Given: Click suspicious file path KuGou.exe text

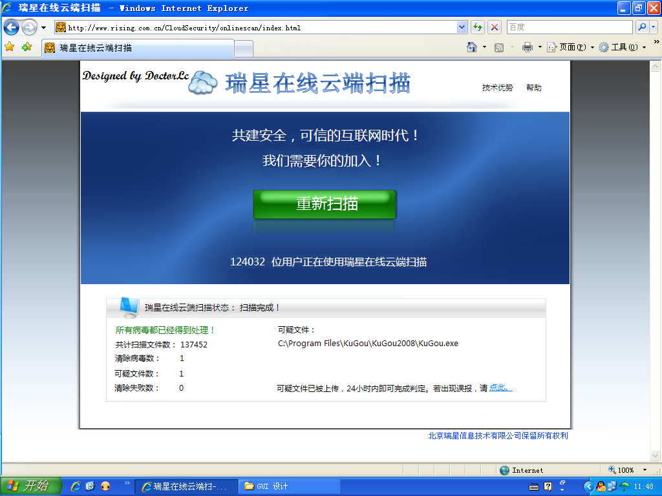Looking at the screenshot, I should [368, 344].
